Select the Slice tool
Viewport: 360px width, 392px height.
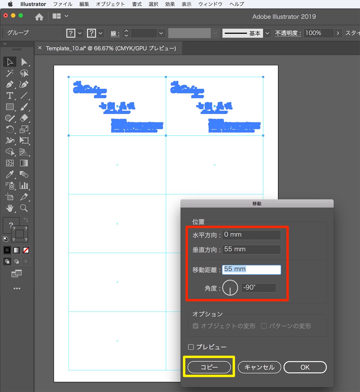(x=24, y=197)
